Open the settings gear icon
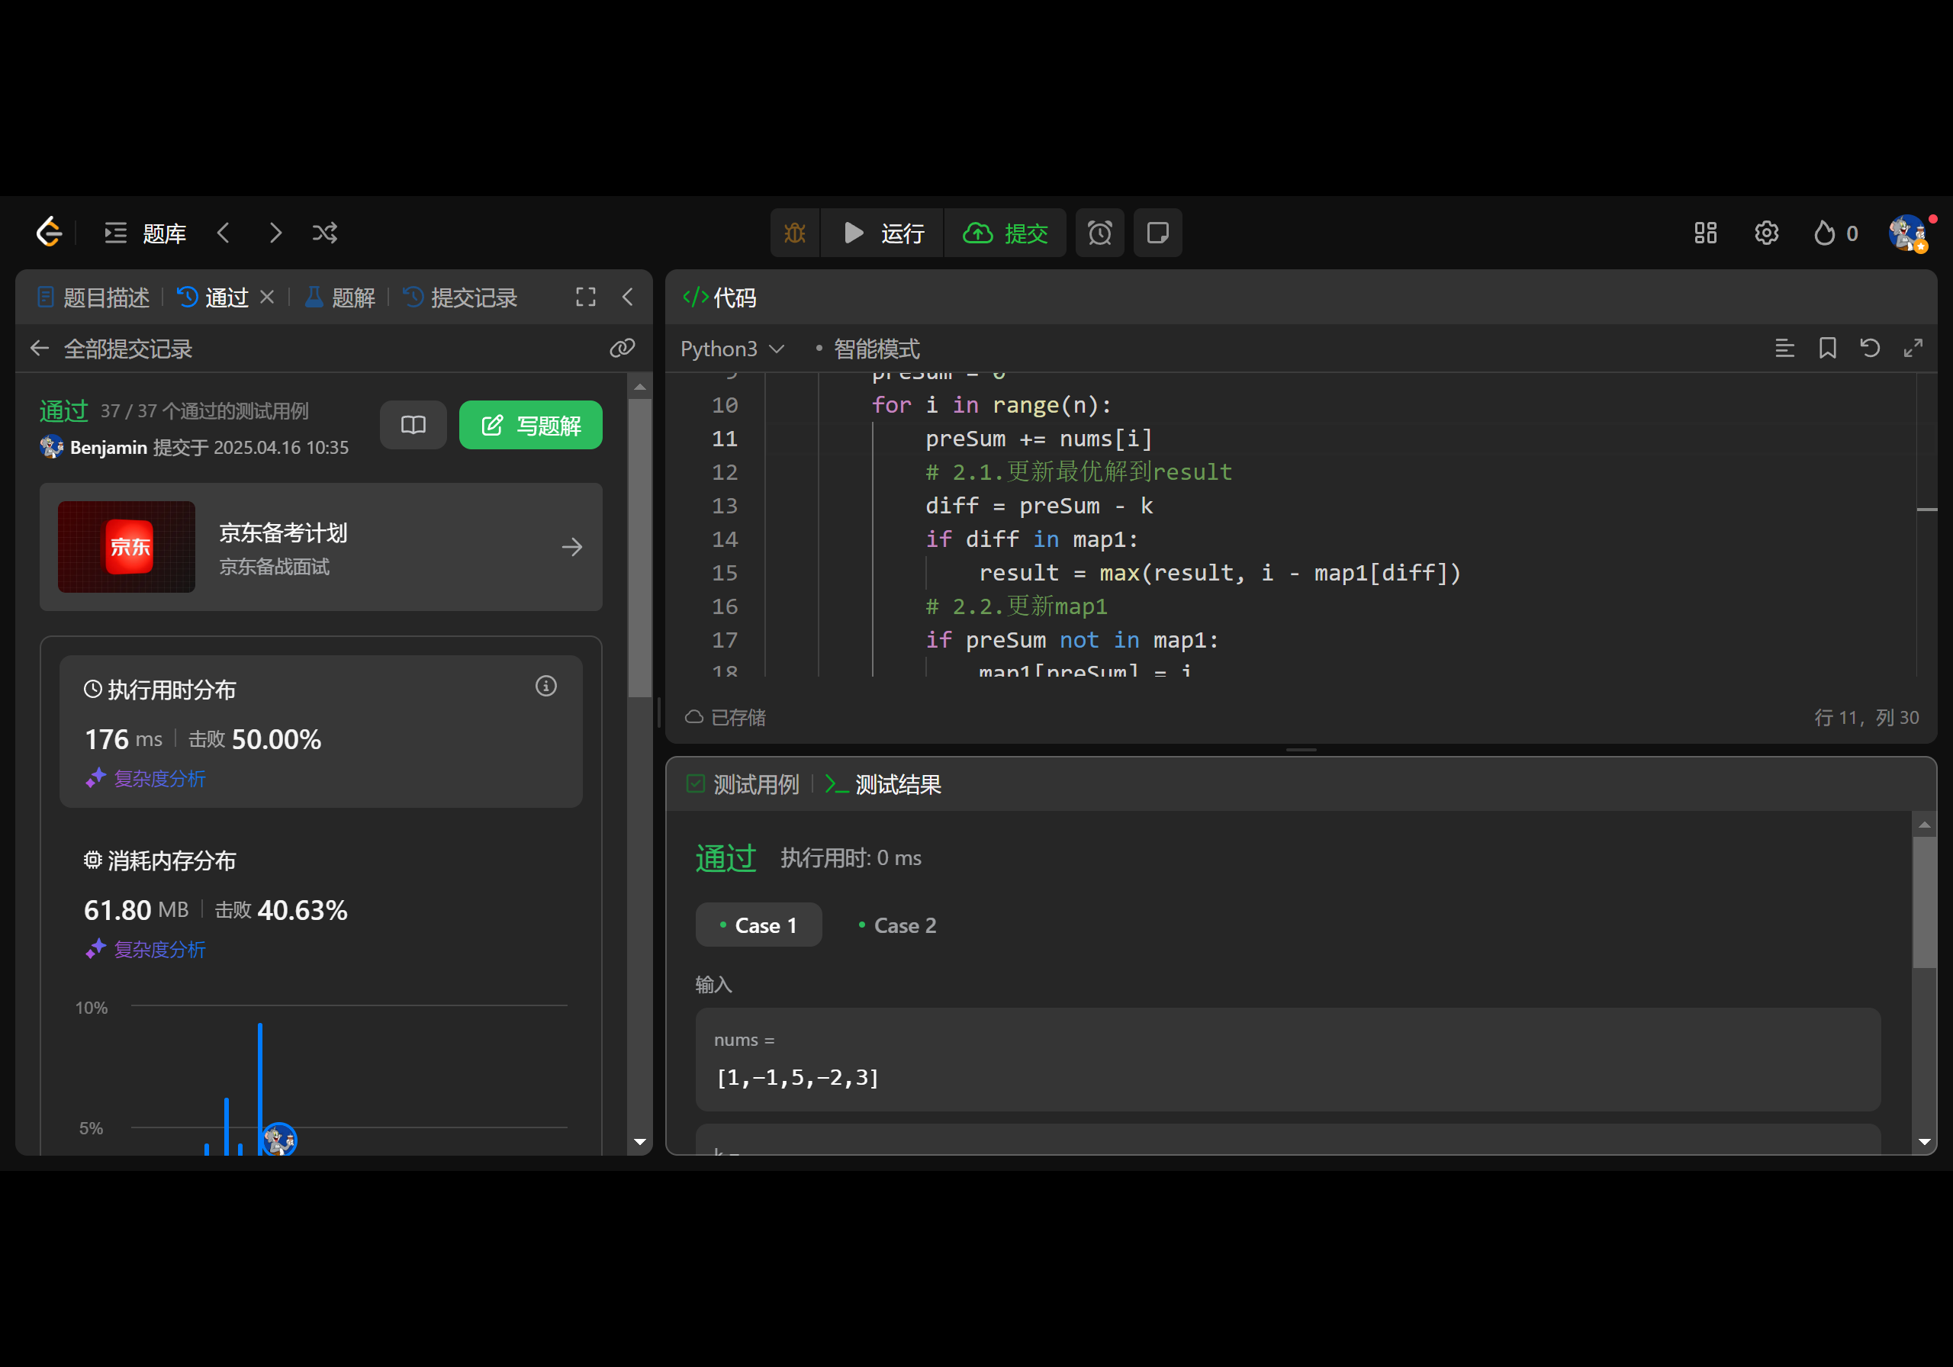 [1766, 233]
